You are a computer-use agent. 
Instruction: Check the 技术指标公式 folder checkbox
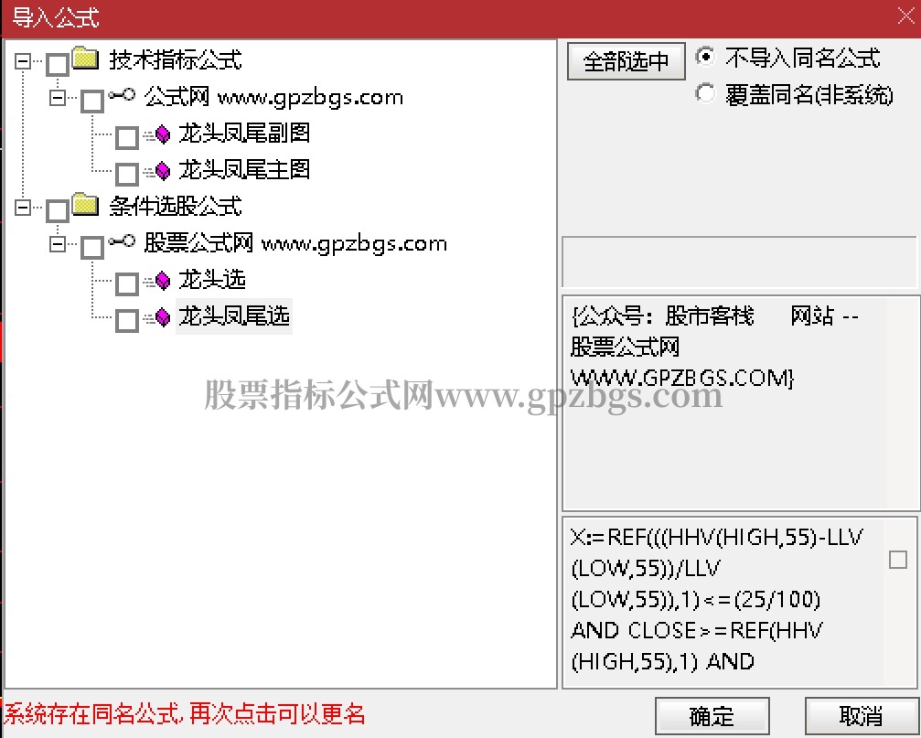tap(58, 65)
